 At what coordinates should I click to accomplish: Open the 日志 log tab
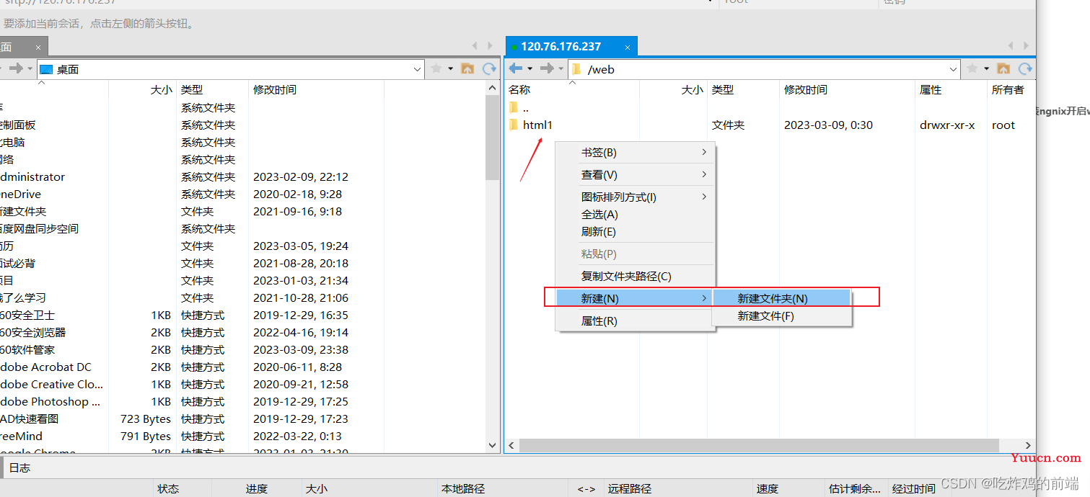[19, 468]
